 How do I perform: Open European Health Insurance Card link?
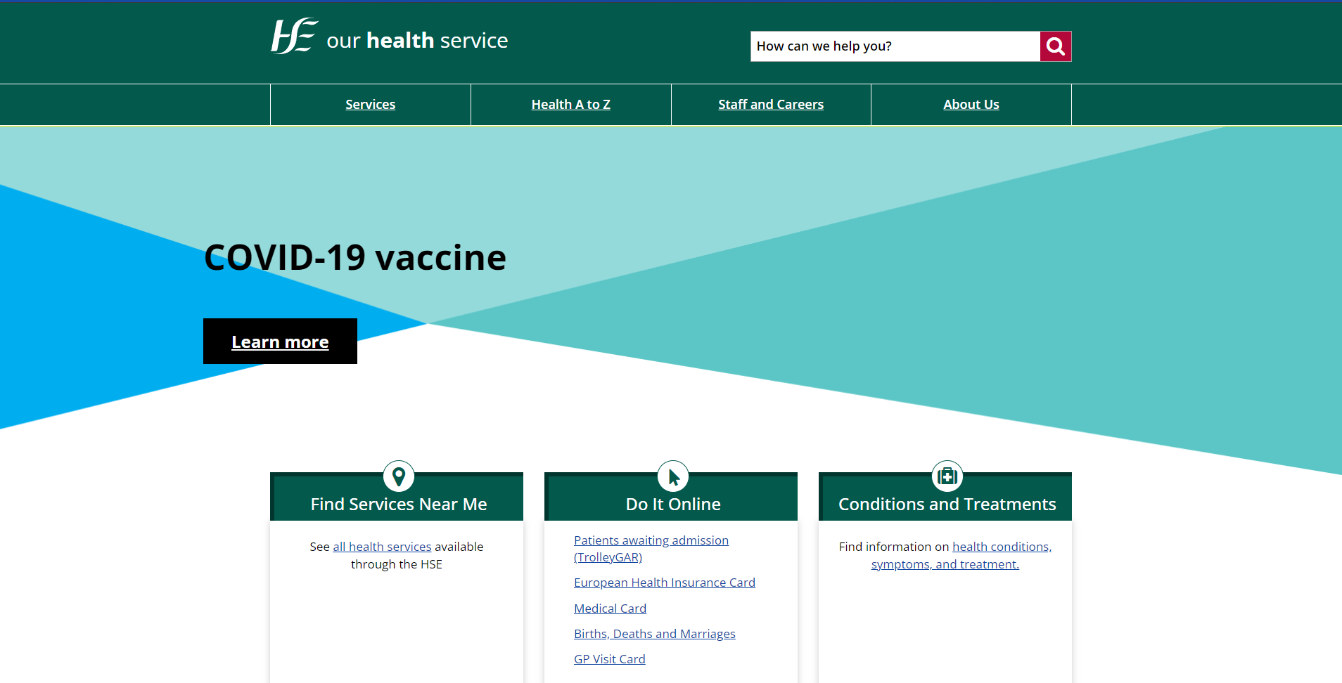pyautogui.click(x=664, y=583)
